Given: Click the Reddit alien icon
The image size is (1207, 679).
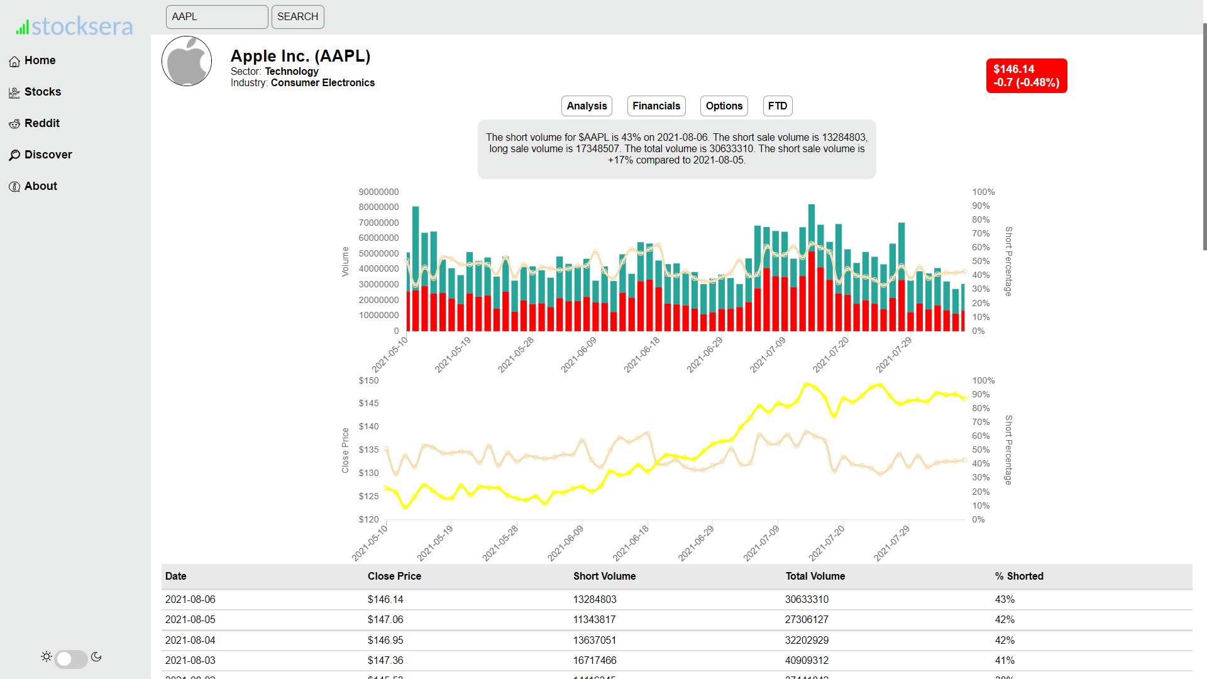Looking at the screenshot, I should [x=14, y=124].
